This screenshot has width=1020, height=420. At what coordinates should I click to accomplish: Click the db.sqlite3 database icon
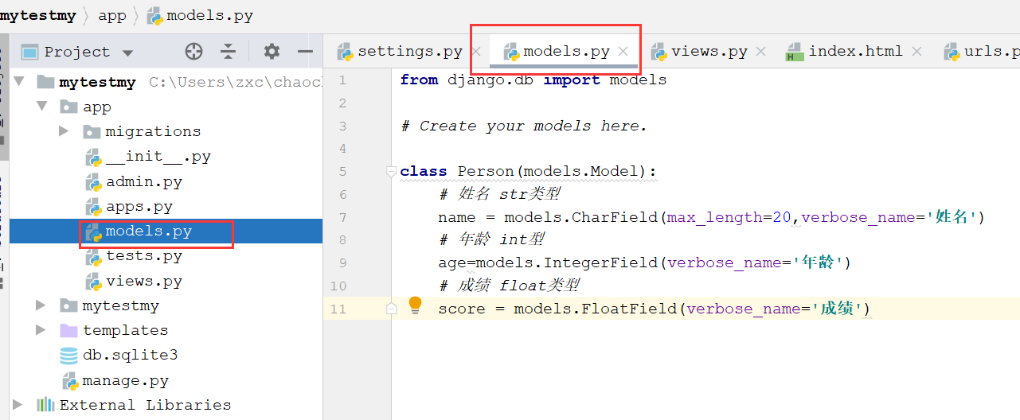(69, 356)
